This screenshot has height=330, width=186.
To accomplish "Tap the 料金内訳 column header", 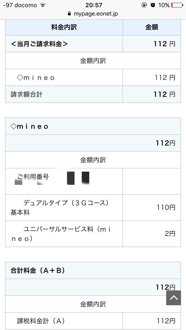I will [x=64, y=27].
